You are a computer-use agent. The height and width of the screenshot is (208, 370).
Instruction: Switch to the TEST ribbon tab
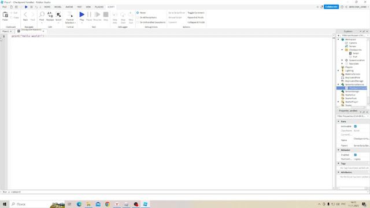pos(79,7)
